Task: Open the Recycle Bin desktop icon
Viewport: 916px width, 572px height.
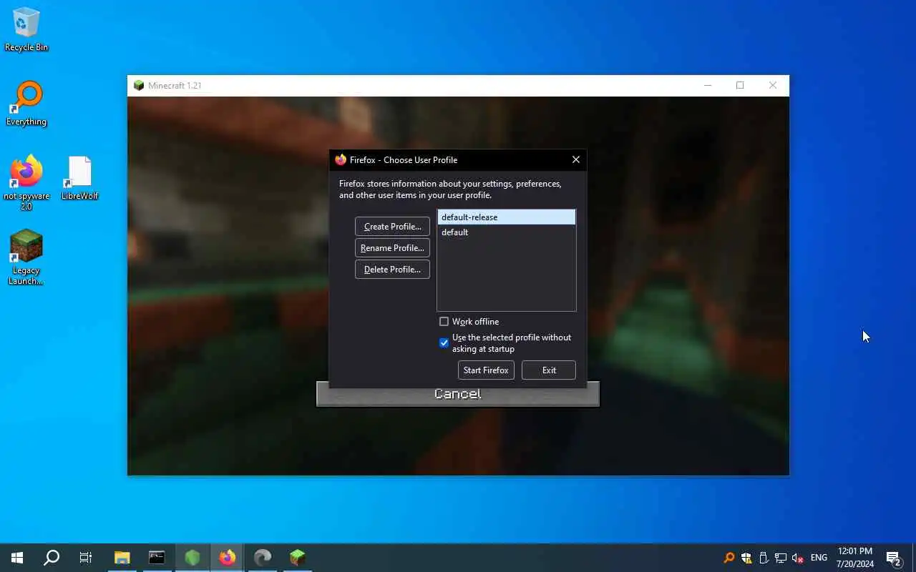Action: pyautogui.click(x=26, y=29)
